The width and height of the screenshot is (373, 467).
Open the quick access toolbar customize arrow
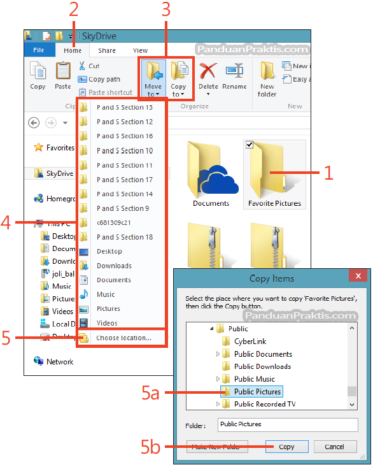click(x=71, y=36)
